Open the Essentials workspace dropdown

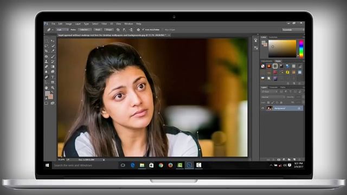pyautogui.click(x=293, y=30)
